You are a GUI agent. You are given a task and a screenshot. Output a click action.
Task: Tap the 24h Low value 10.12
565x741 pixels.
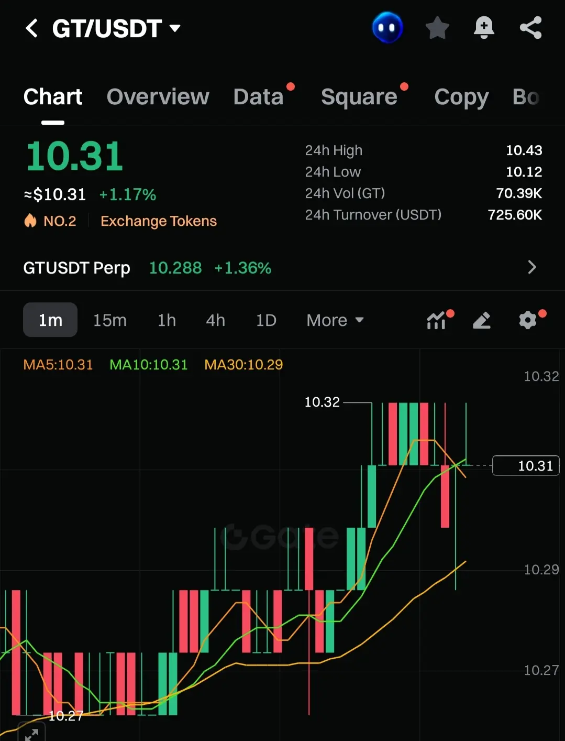click(524, 172)
